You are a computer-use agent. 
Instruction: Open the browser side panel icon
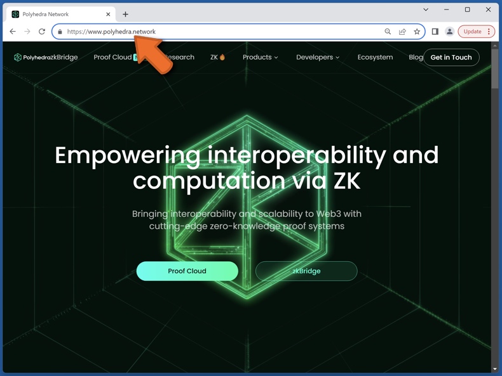tap(435, 31)
